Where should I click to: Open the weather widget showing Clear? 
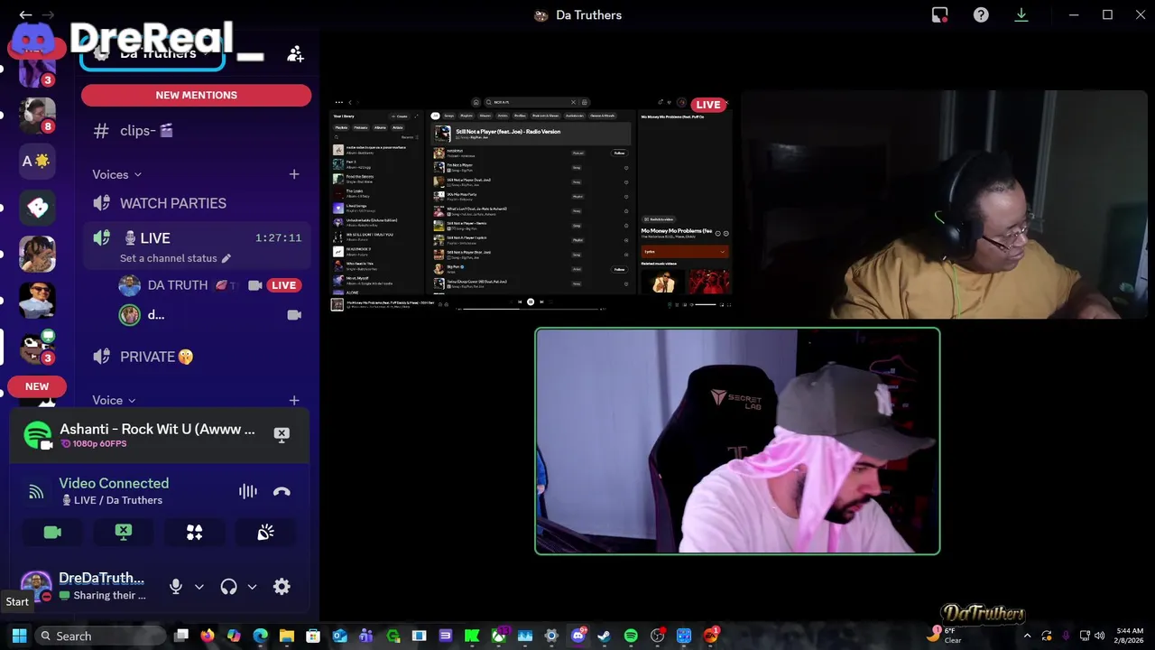tap(943, 636)
